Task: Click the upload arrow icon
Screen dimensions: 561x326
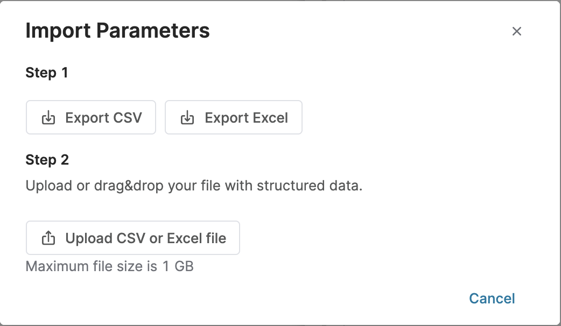Action: pyautogui.click(x=48, y=238)
